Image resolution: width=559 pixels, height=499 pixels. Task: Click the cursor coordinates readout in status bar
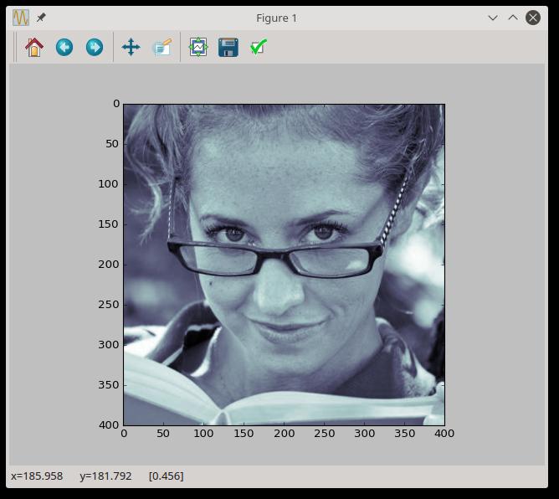click(x=97, y=476)
